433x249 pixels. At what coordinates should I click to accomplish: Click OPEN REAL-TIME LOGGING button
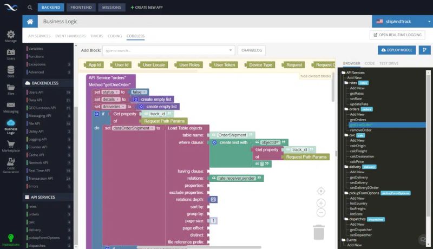[397, 35]
